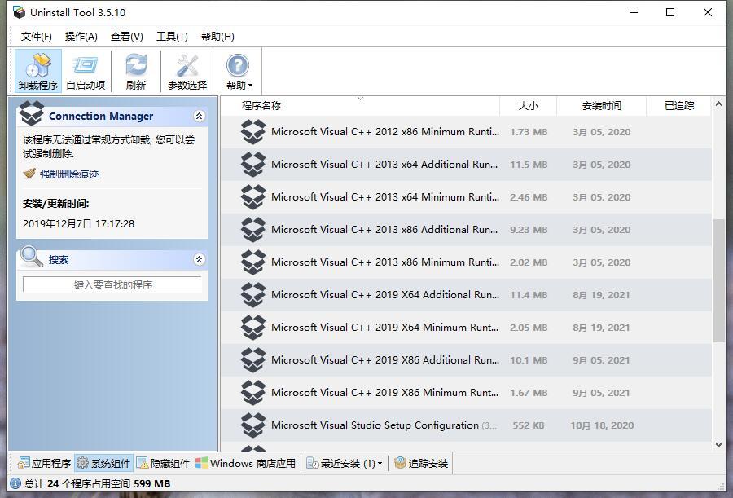
Task: Click the broom icon beside 强制删除痕迹
Action: point(29,174)
